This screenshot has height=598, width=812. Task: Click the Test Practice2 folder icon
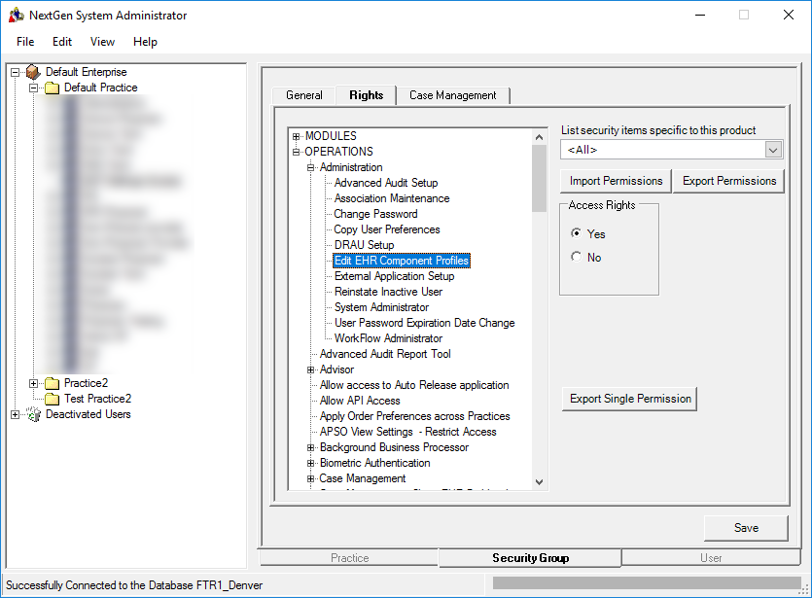point(52,400)
